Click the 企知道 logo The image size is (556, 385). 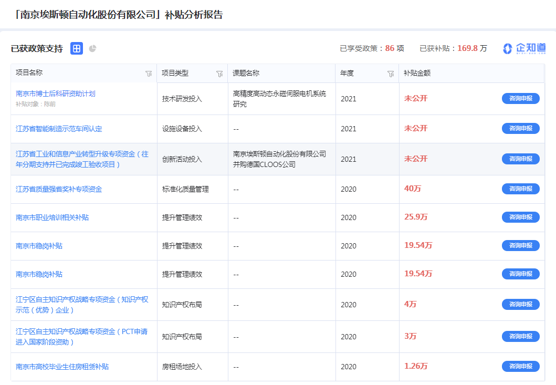pos(524,48)
